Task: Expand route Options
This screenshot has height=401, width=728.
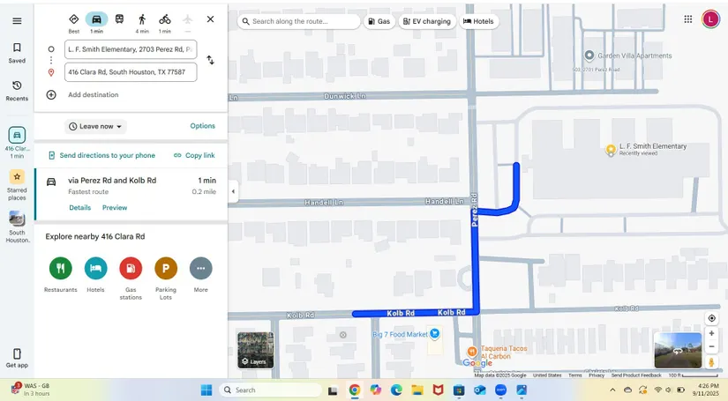Action: tap(202, 126)
